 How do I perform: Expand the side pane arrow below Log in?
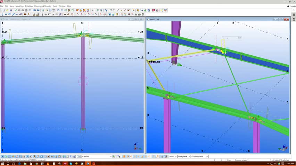pyautogui.click(x=294, y=10)
